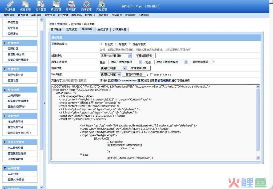Click the sidebar scroll-up arrow

click(41, 20)
